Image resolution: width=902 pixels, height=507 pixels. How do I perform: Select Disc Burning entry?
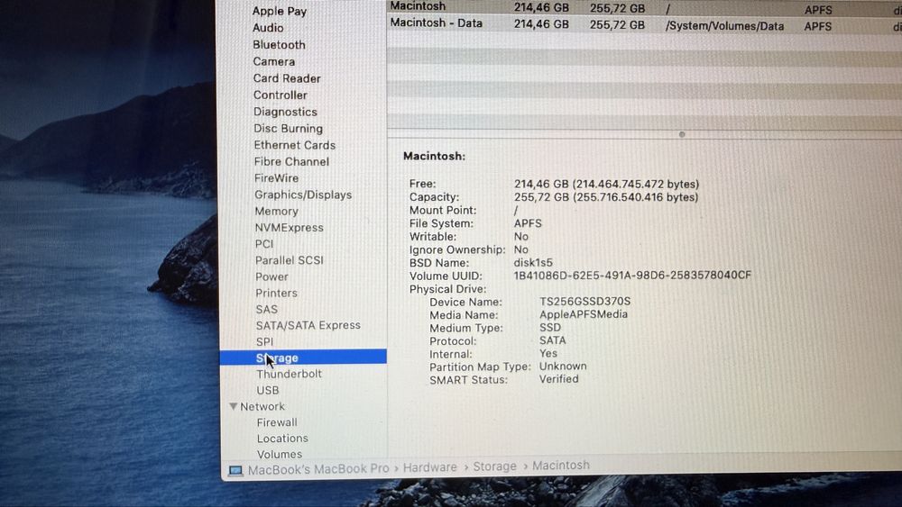[289, 128]
